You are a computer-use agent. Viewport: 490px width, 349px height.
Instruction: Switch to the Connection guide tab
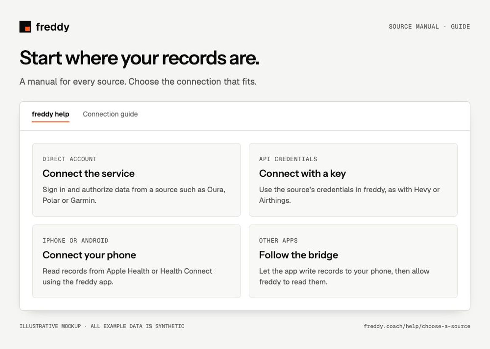pos(110,114)
